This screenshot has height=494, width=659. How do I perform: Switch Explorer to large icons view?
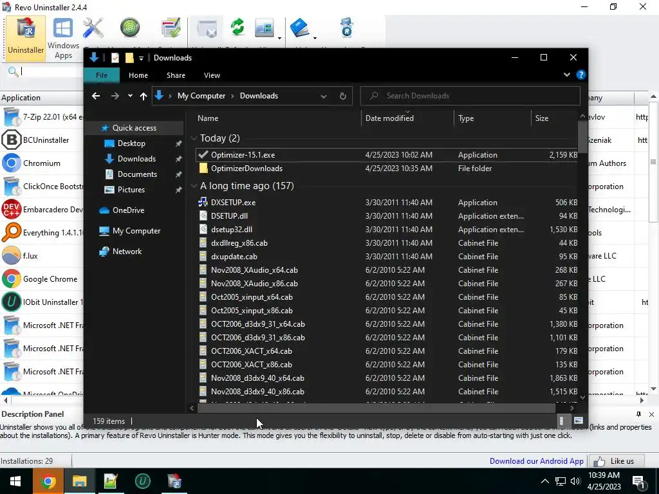579,421
